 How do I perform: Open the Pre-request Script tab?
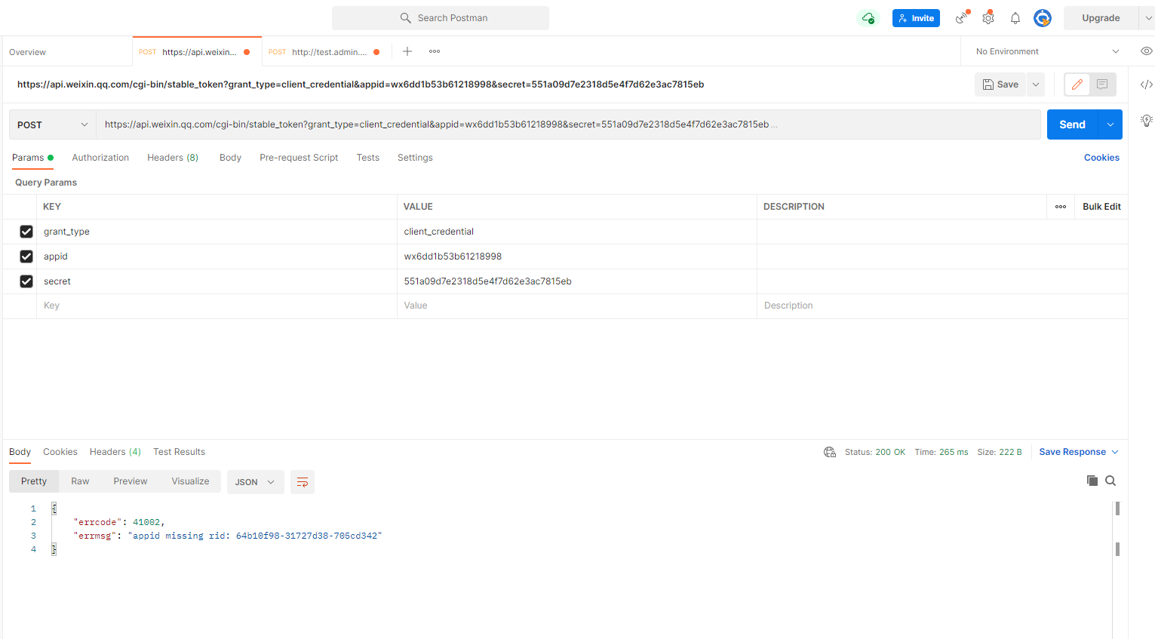(x=299, y=158)
